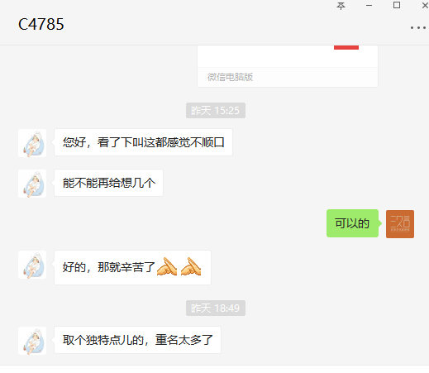
Task: Open the shared card labeled 微信电脑版
Action: click(x=288, y=66)
